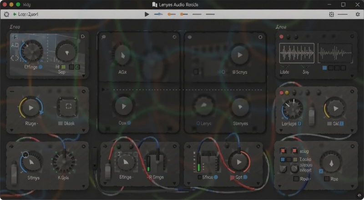Image resolution: width=364 pixels, height=200 pixels.
Task: Click the Cpt knob with red ring
Action: [239, 162]
